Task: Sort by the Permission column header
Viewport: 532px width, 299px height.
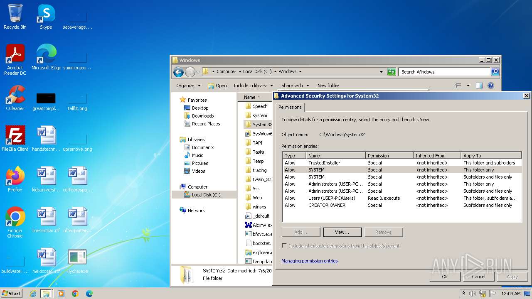Action: point(389,156)
